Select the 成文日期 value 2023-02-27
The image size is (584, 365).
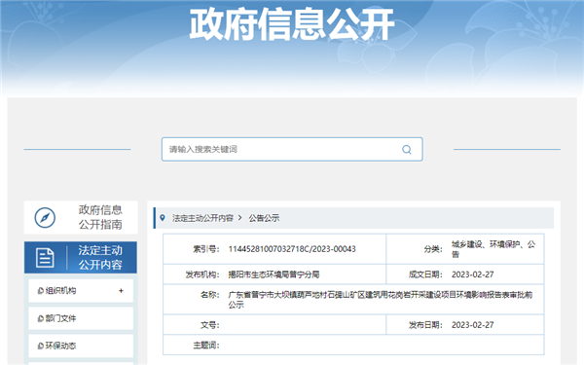click(473, 274)
